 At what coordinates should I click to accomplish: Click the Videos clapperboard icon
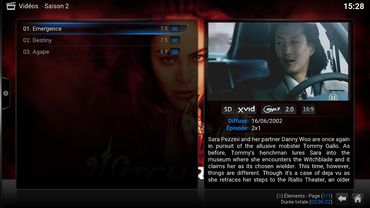11,6
